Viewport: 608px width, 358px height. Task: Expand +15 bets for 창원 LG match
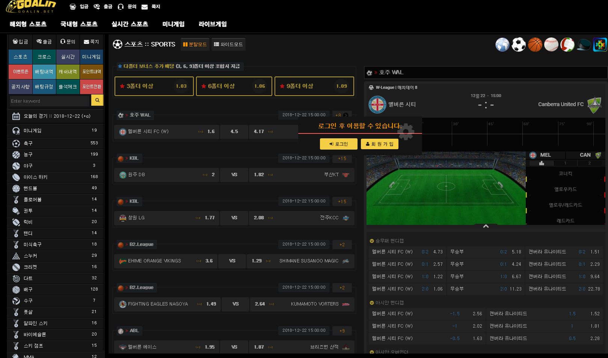click(342, 201)
